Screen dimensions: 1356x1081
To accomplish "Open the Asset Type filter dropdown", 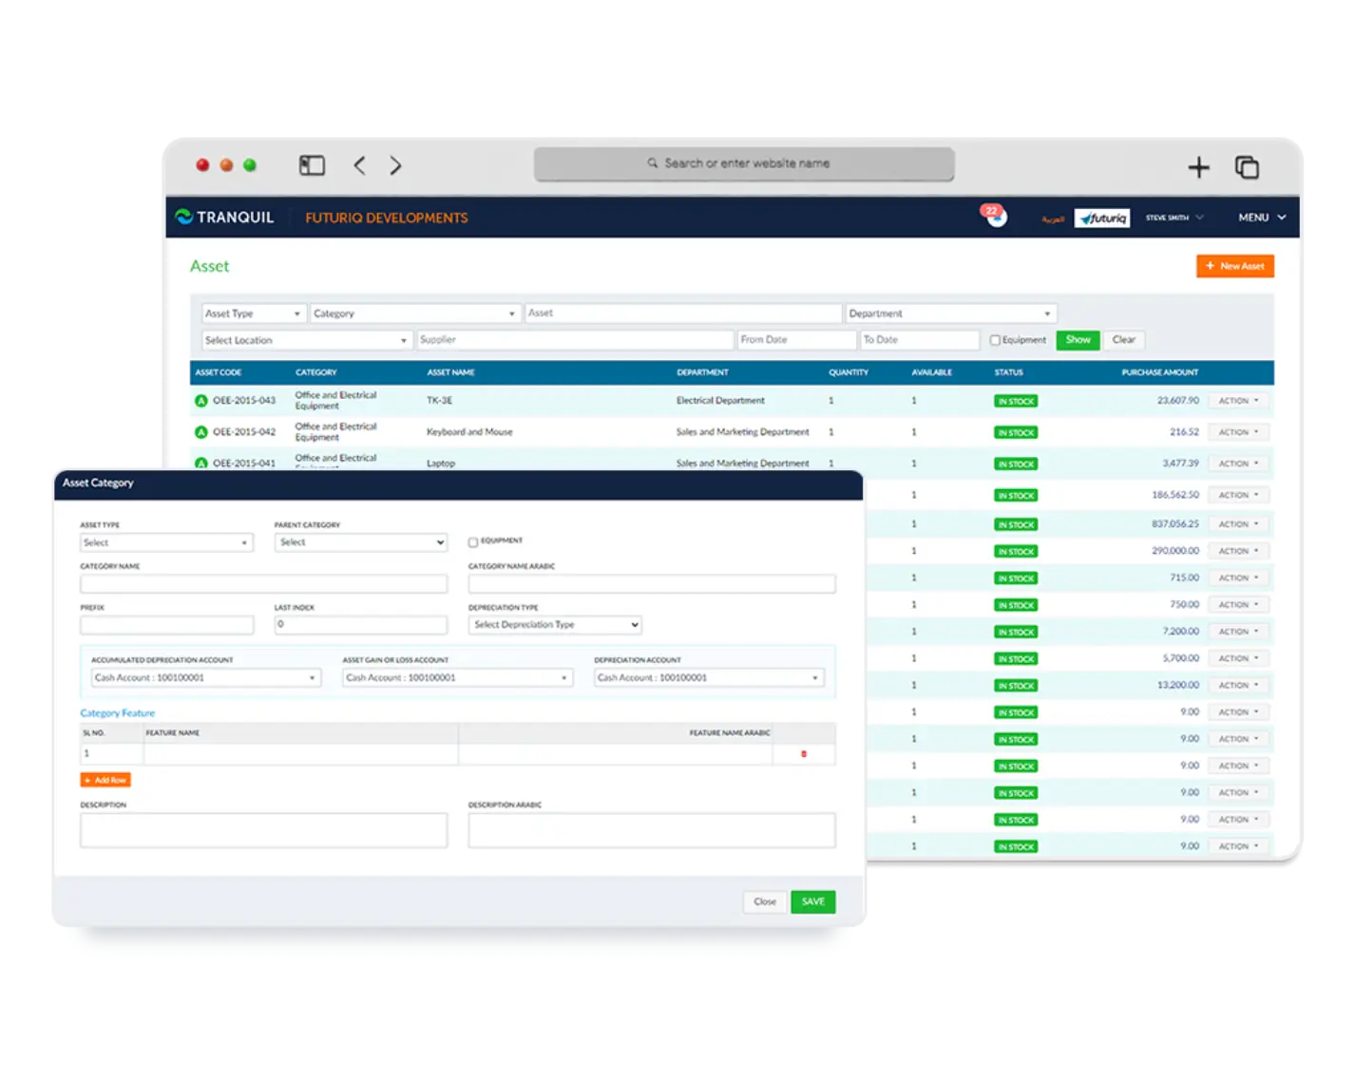I will point(253,313).
